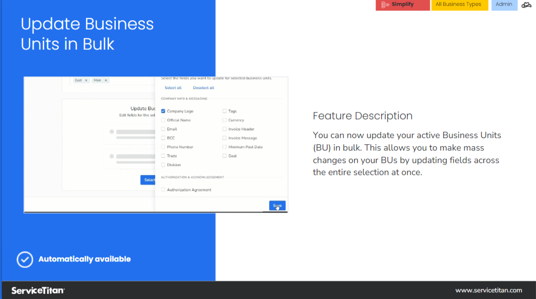Enable the Authorization Agreement checkbox
This screenshot has height=299, width=536.
pos(163,190)
